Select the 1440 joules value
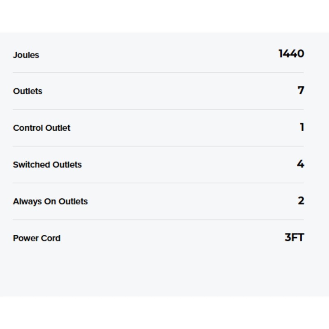Image resolution: width=329 pixels, height=329 pixels. [x=291, y=53]
